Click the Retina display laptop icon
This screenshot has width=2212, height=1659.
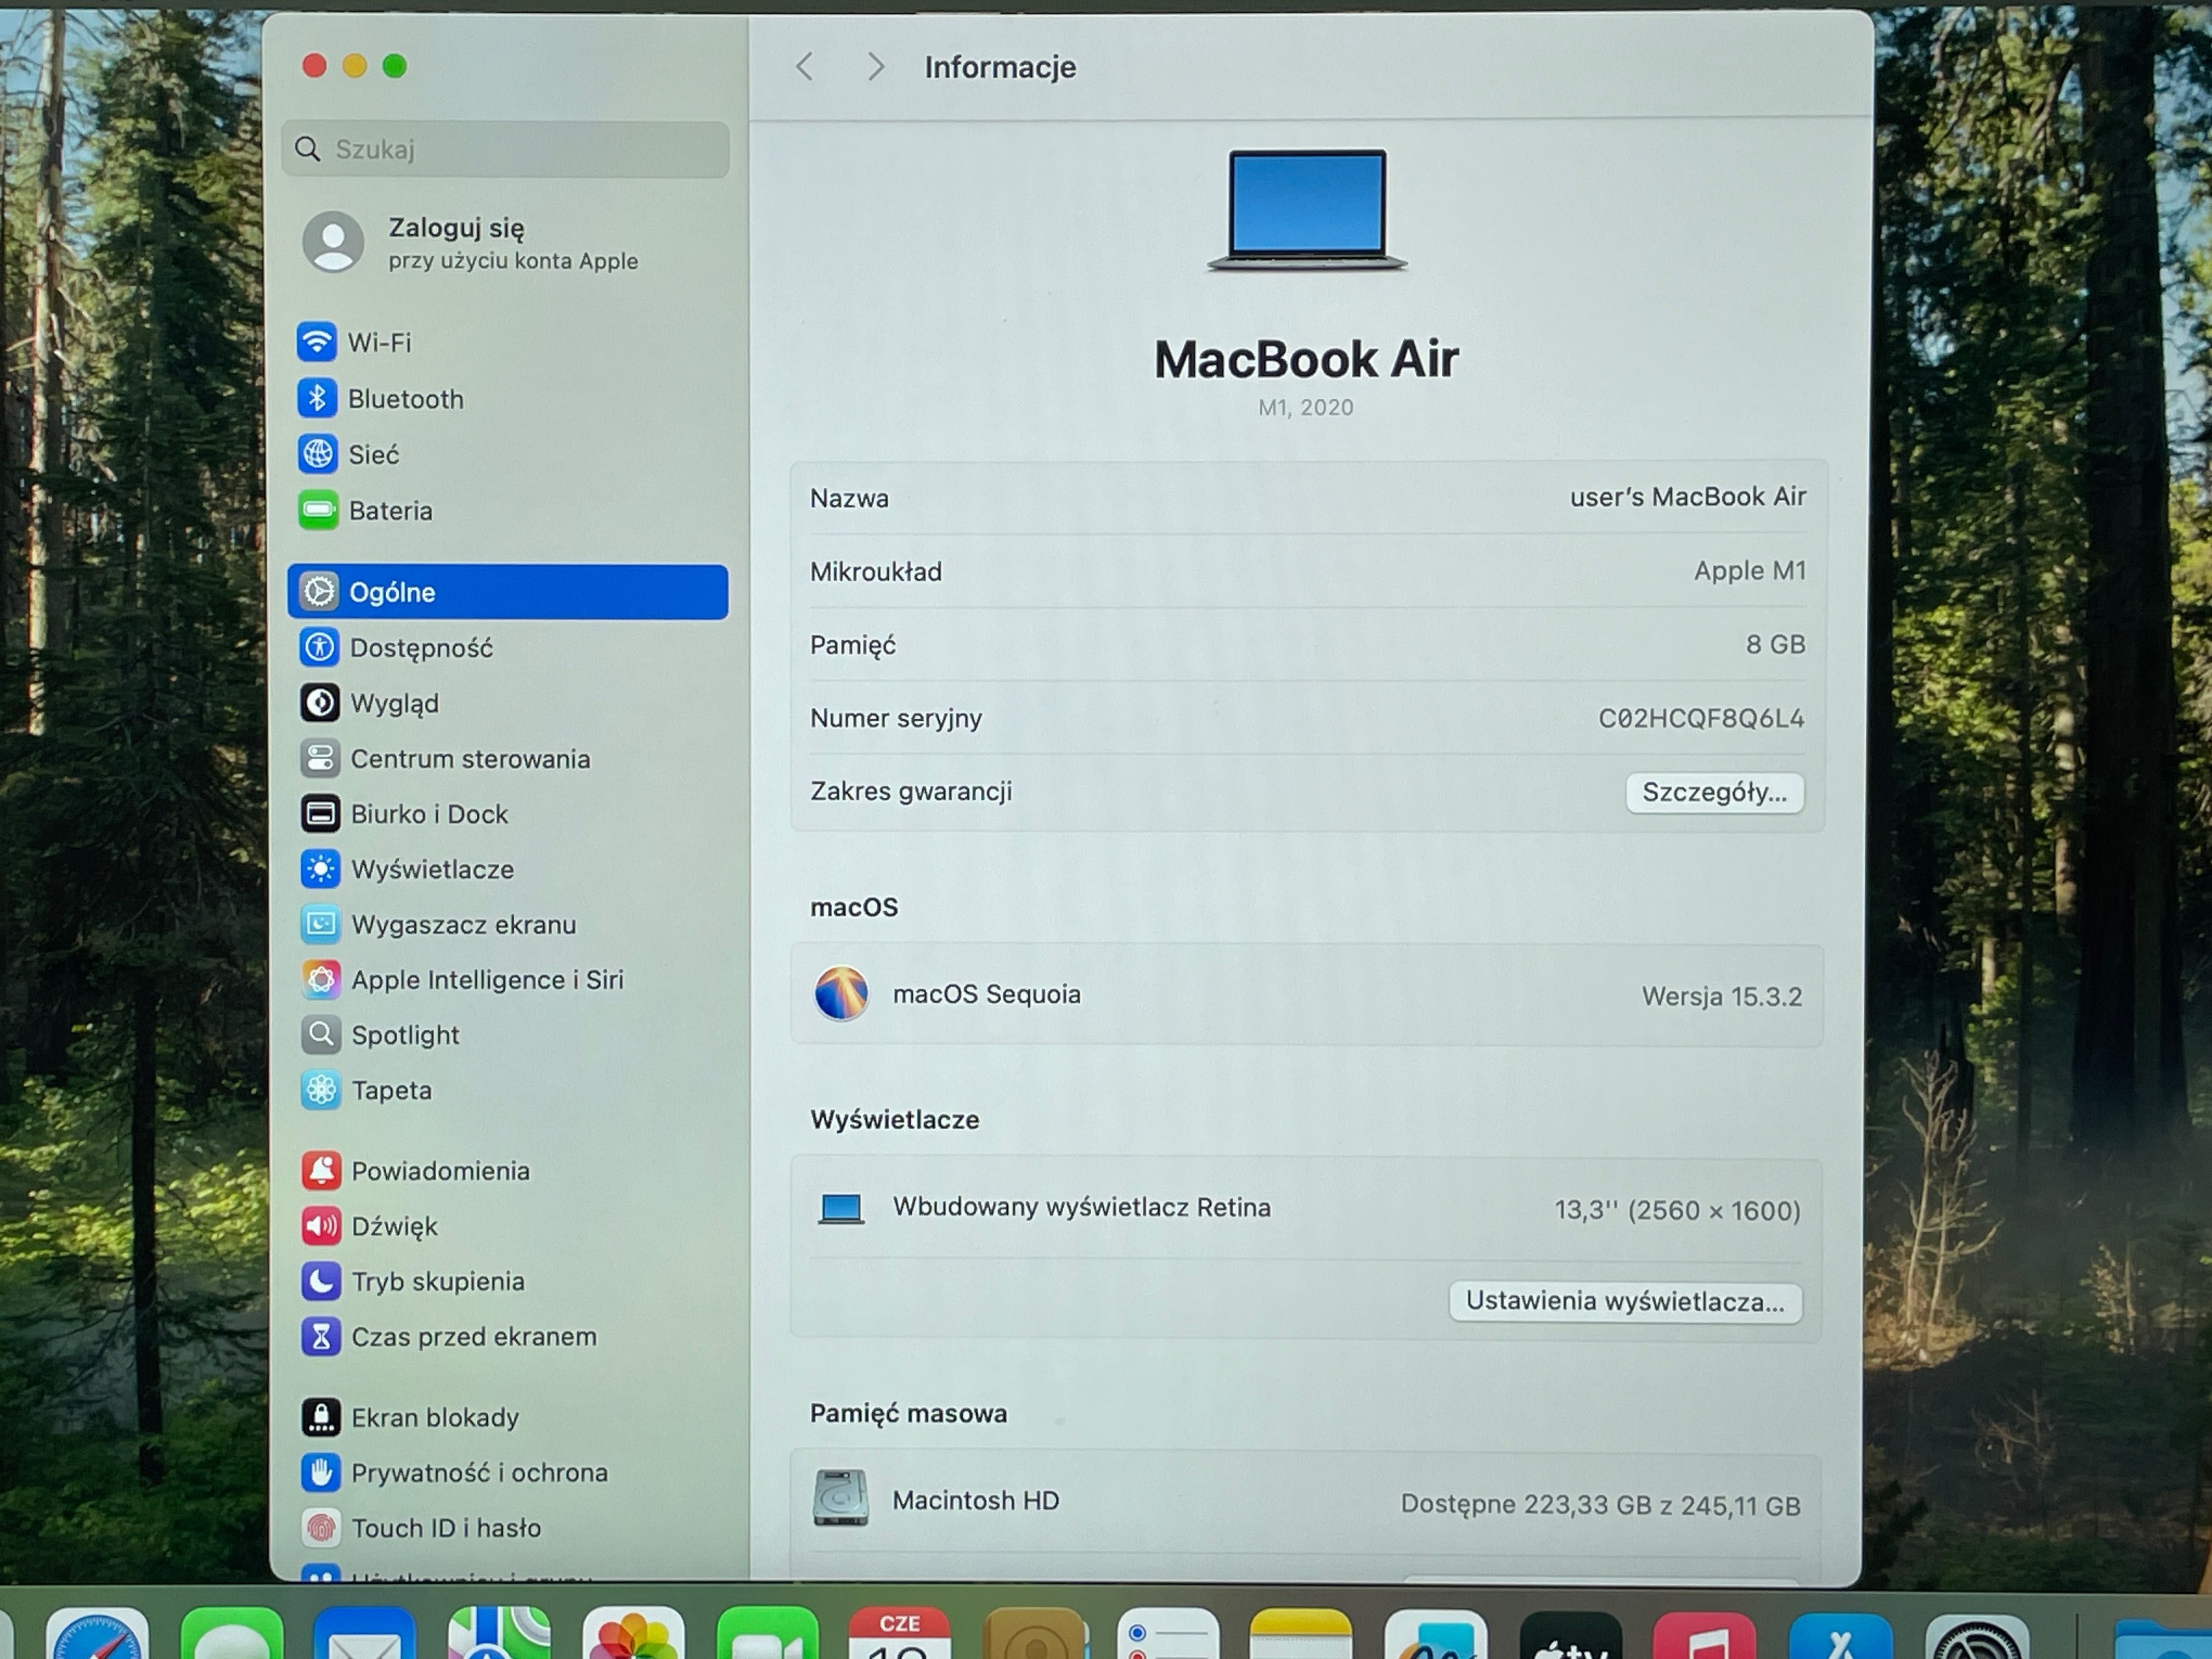pyautogui.click(x=841, y=1209)
